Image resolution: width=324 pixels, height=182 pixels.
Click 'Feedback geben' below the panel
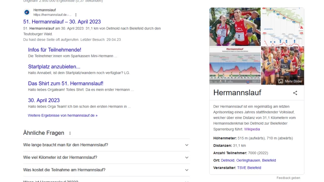288,178
